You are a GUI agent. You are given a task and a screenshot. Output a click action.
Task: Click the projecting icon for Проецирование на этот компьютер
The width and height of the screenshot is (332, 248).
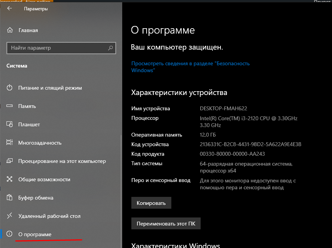(10, 161)
